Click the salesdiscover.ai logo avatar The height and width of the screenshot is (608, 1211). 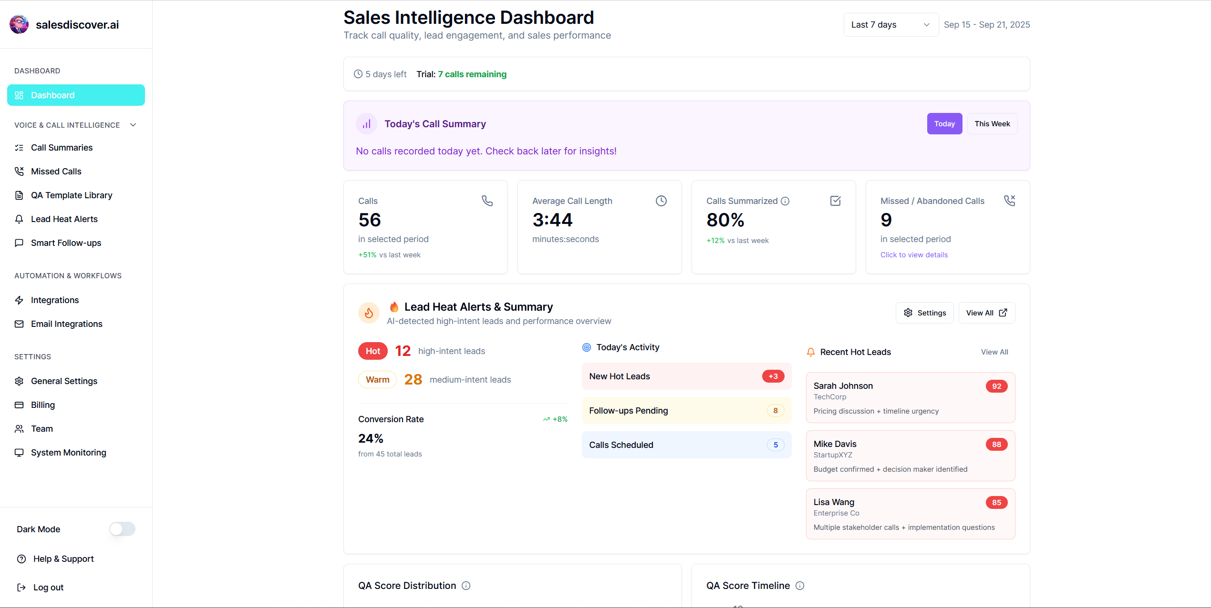[x=19, y=25]
